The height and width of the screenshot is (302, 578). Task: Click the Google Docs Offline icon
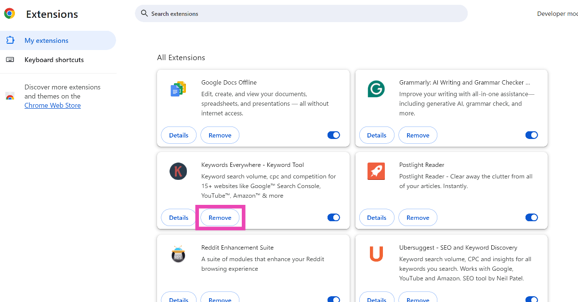click(x=178, y=89)
